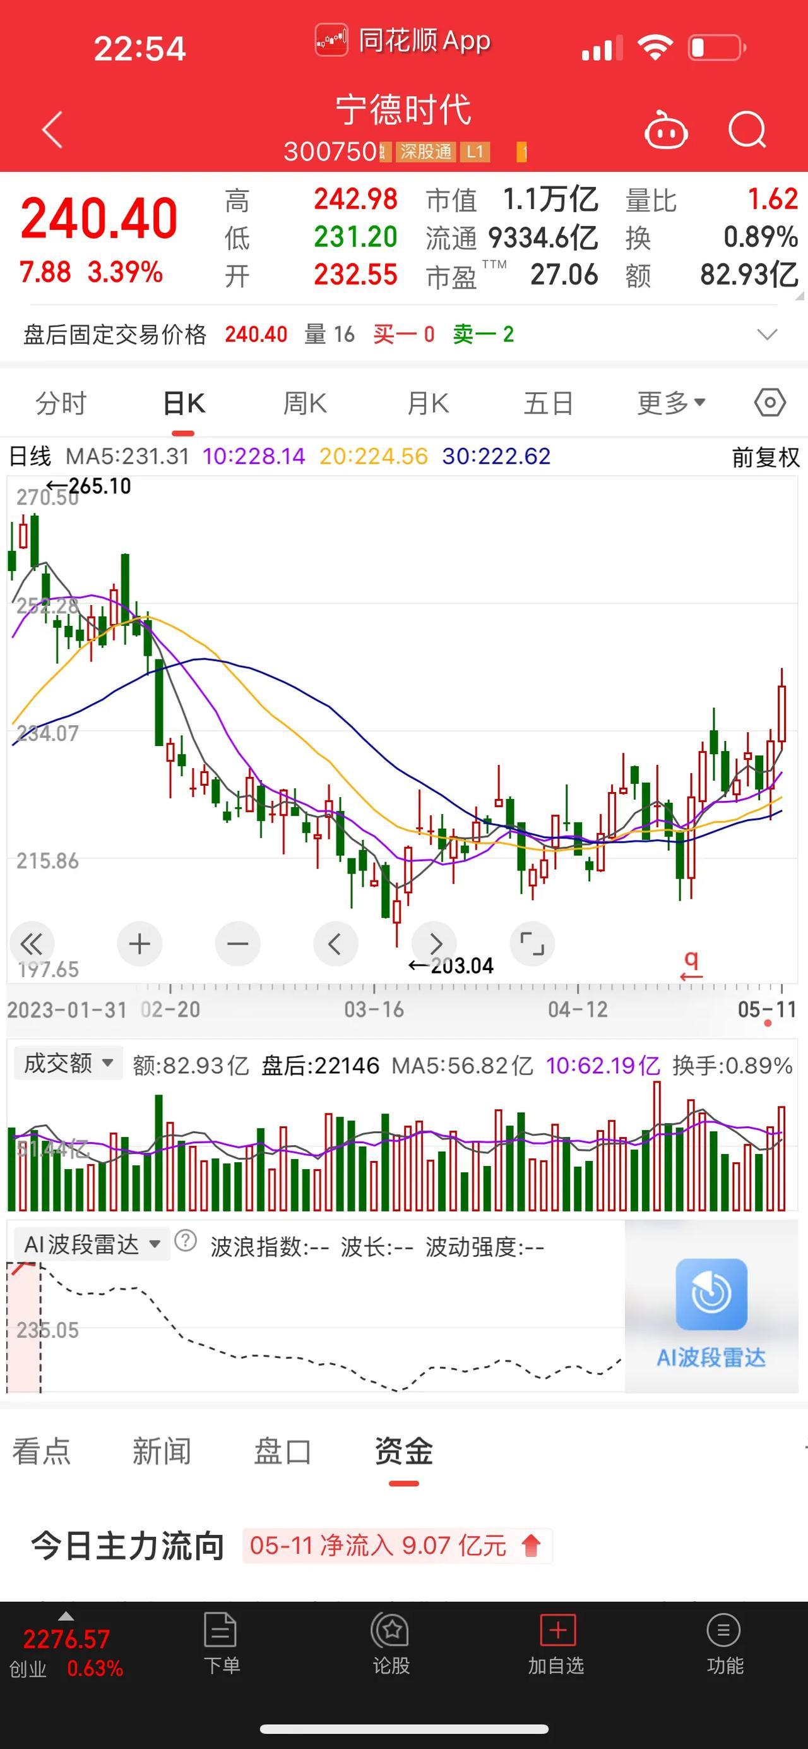Show help for AI波段雷达 question mark
808x1749 pixels.
[x=185, y=1241]
